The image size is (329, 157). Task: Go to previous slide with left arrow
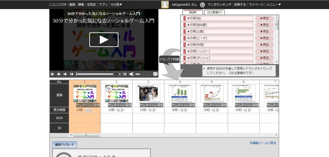click(x=59, y=74)
